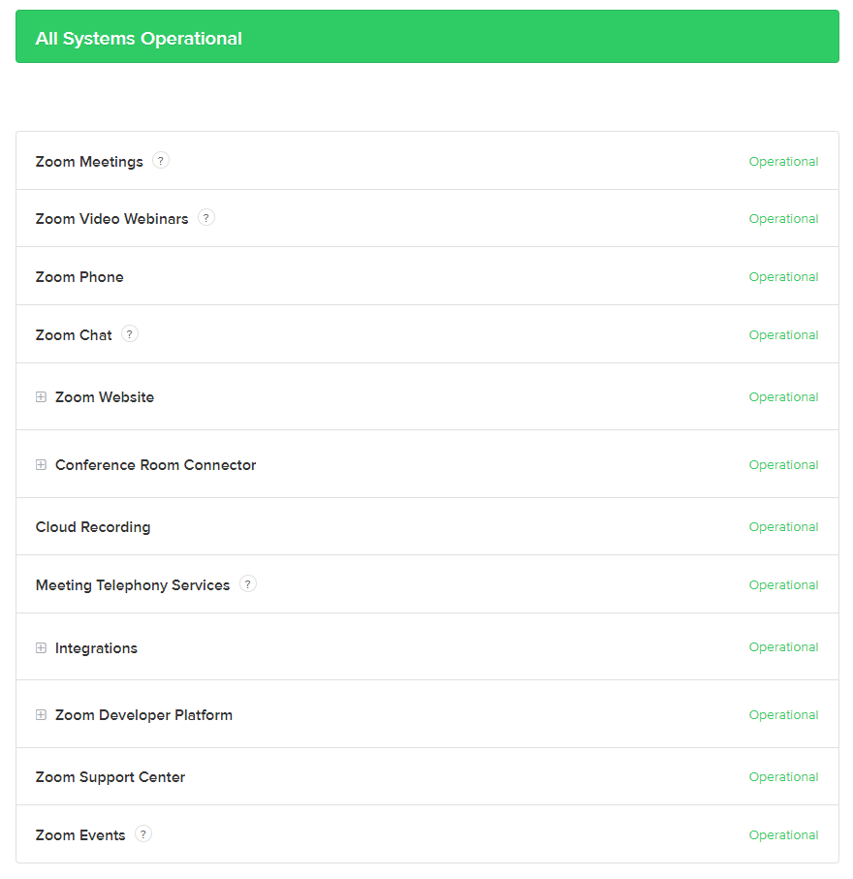Select the Cloud Recording row name

[92, 527]
